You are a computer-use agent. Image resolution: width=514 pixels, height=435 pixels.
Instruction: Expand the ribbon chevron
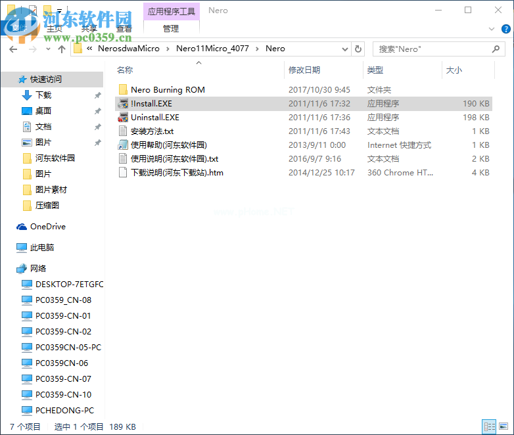pyautogui.click(x=492, y=29)
